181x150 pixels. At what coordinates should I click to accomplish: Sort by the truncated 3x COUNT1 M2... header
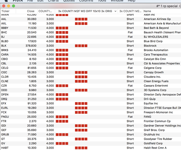[130, 11]
